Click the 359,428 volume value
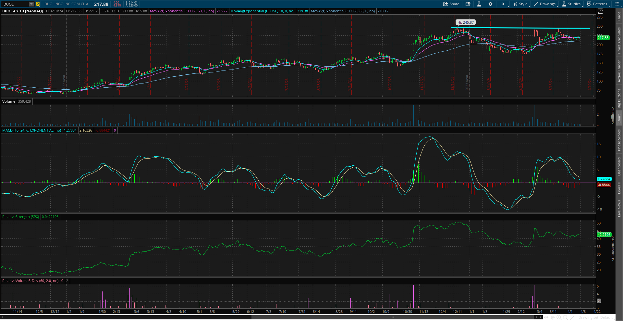Image resolution: width=623 pixels, height=321 pixels. (24, 101)
